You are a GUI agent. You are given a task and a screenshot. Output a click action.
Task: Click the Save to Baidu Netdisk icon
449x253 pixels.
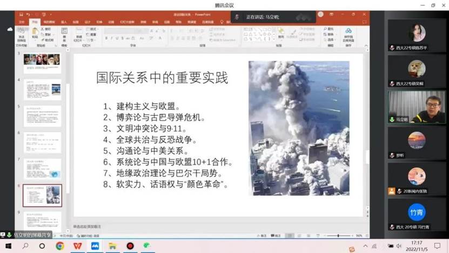coord(349,33)
